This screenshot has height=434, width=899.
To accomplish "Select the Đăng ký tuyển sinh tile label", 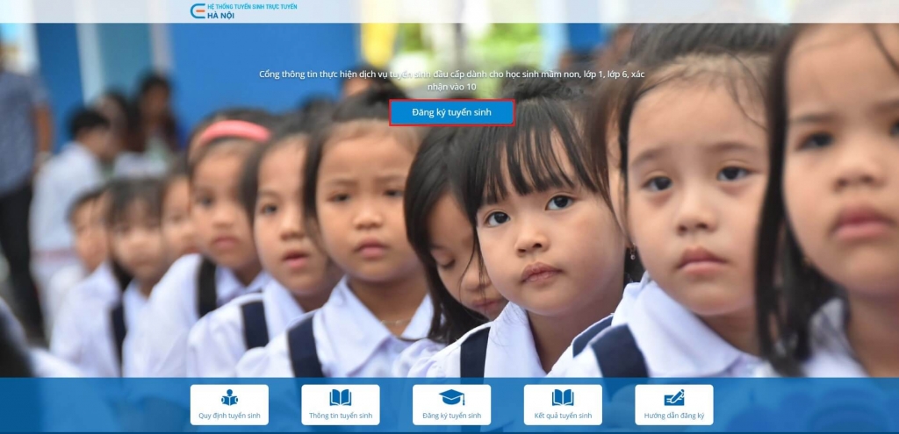I will click(451, 416).
